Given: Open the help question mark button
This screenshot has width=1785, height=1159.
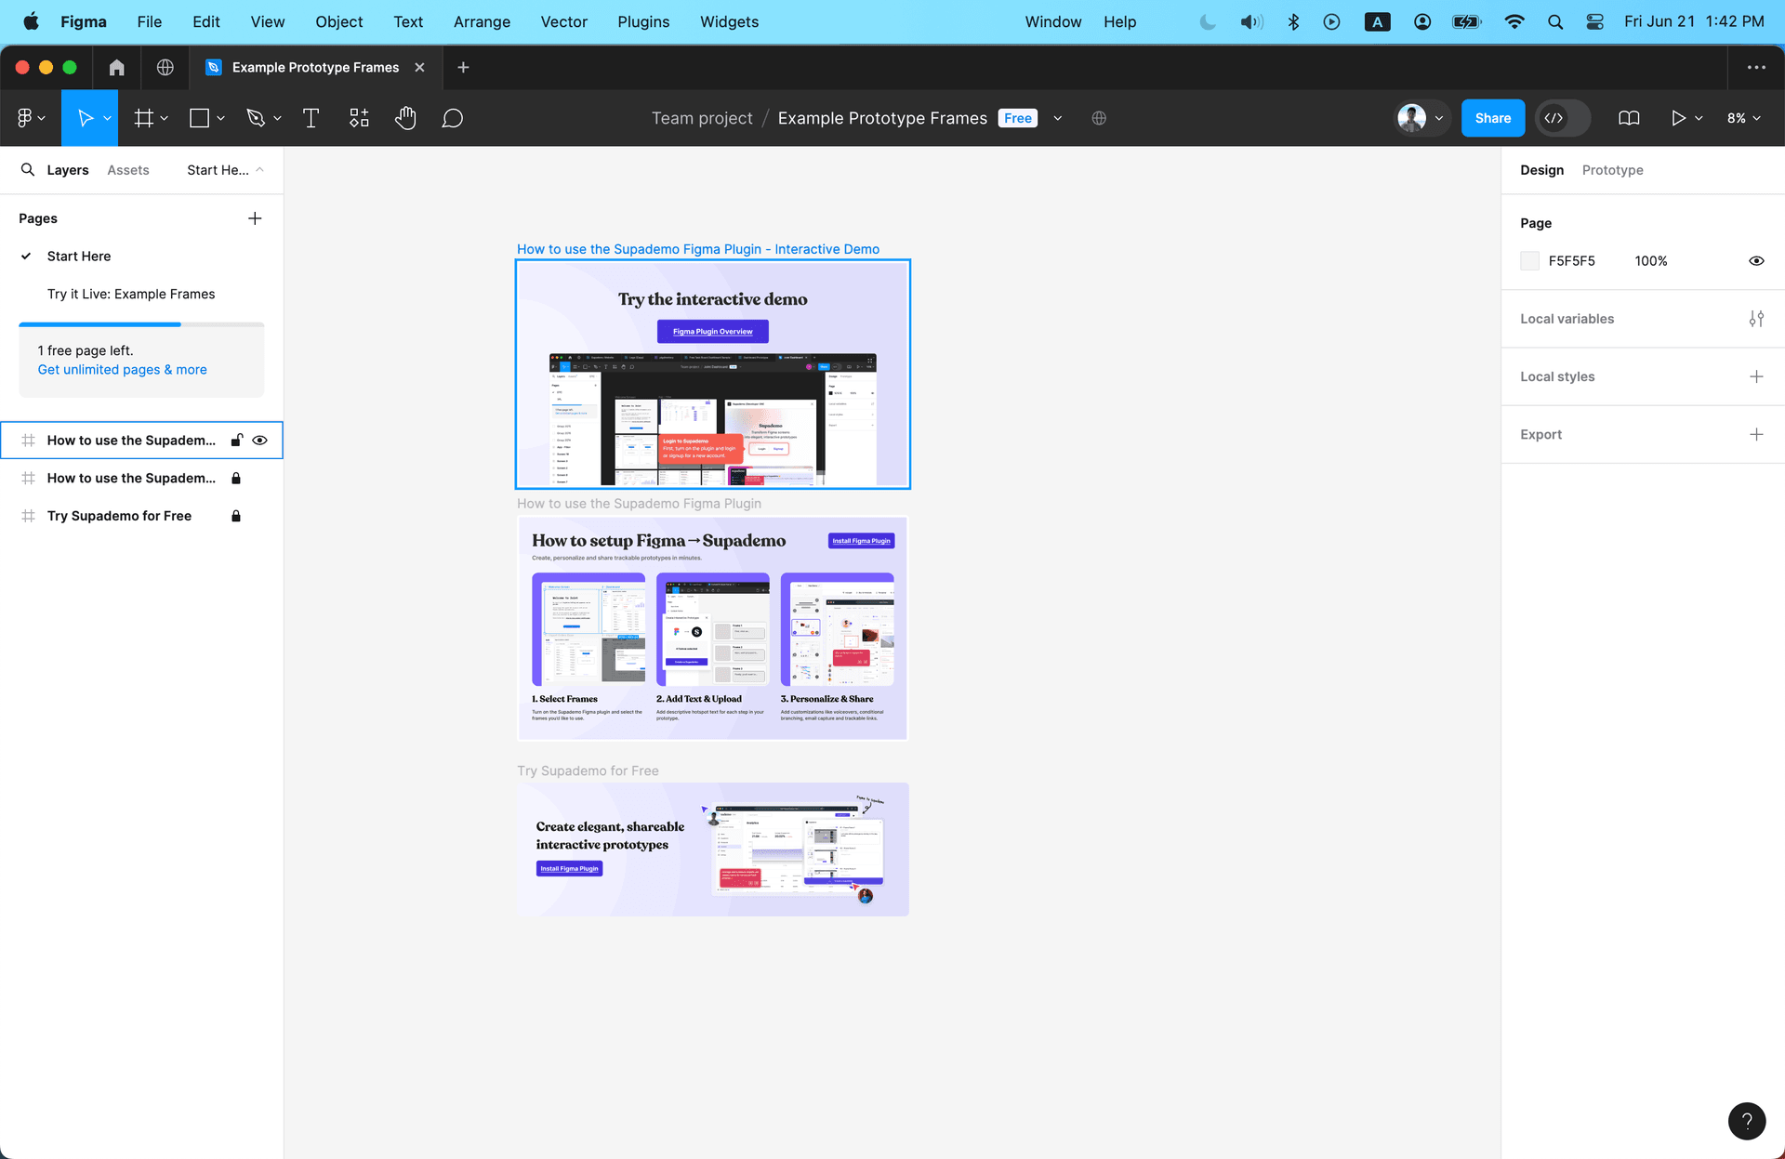Looking at the screenshot, I should 1747,1120.
